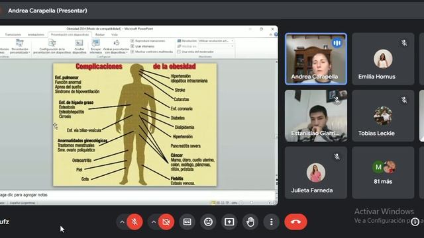This screenshot has width=424, height=238.
Task: Switch to Normal view in status bar
Action: 213,203
